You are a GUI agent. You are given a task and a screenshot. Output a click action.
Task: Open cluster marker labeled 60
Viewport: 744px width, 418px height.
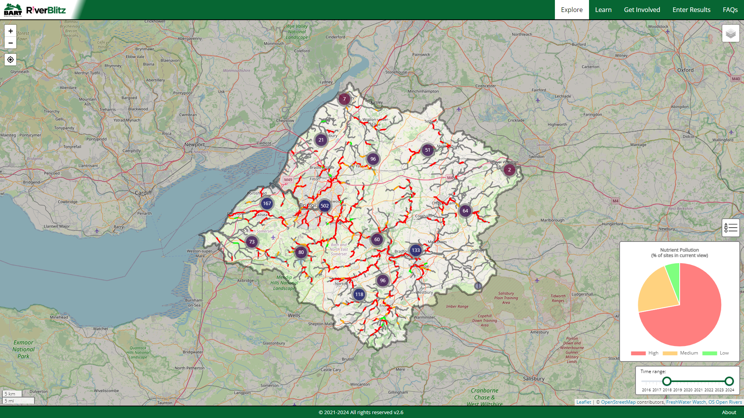click(x=377, y=240)
